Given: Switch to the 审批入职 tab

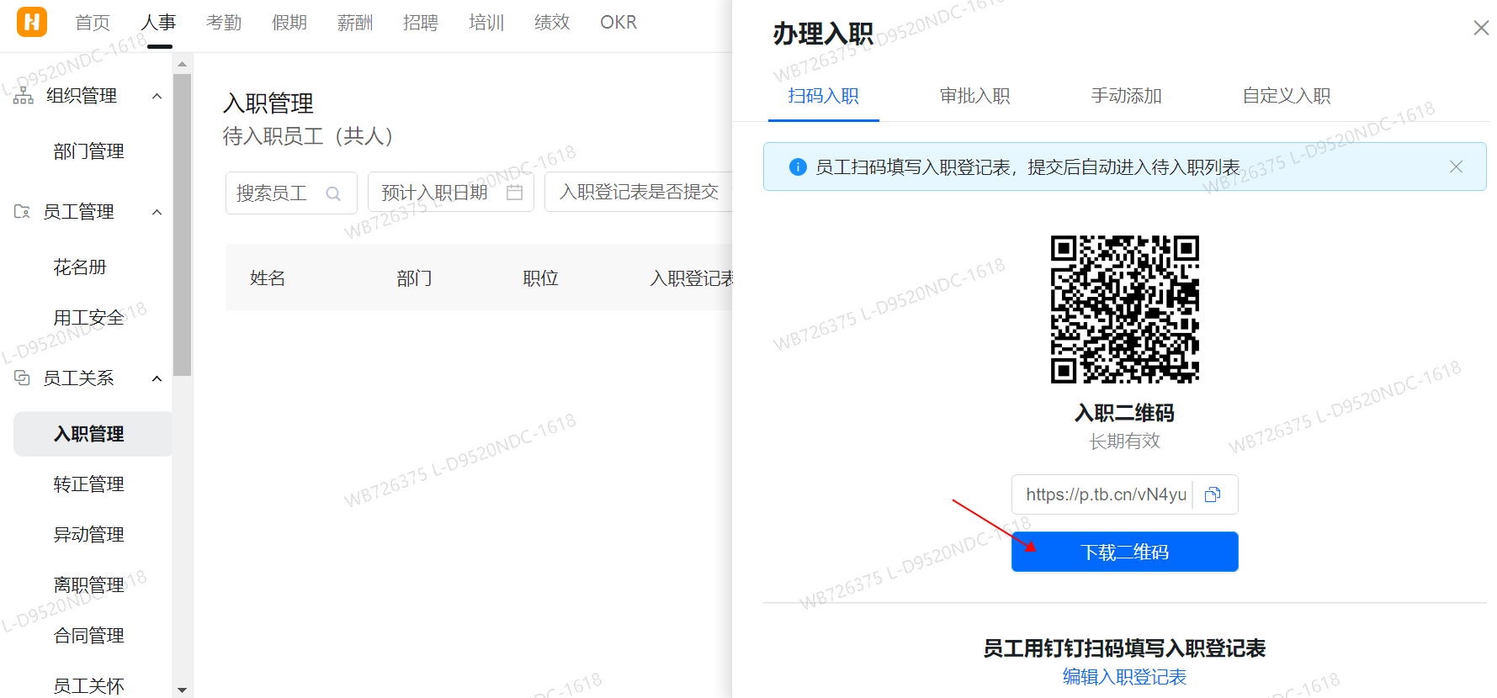Looking at the screenshot, I should [974, 96].
